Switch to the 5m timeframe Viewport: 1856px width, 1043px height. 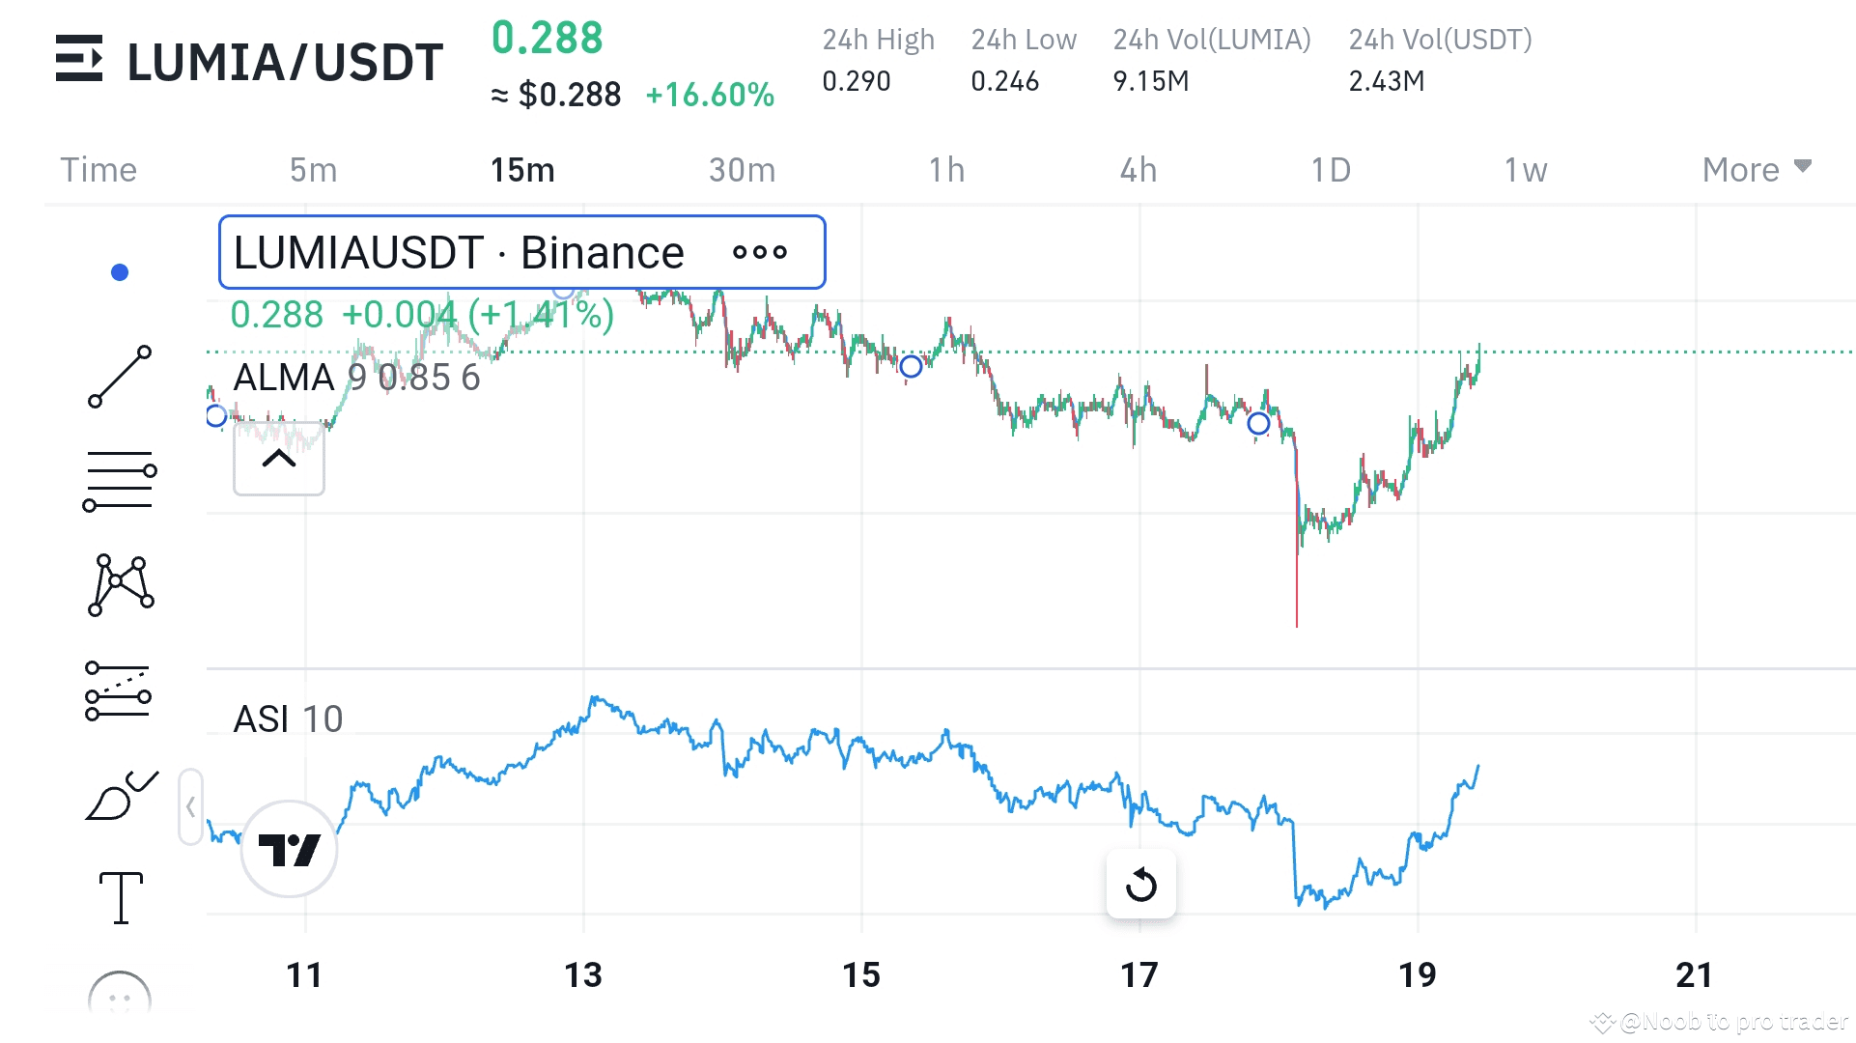pyautogui.click(x=313, y=170)
